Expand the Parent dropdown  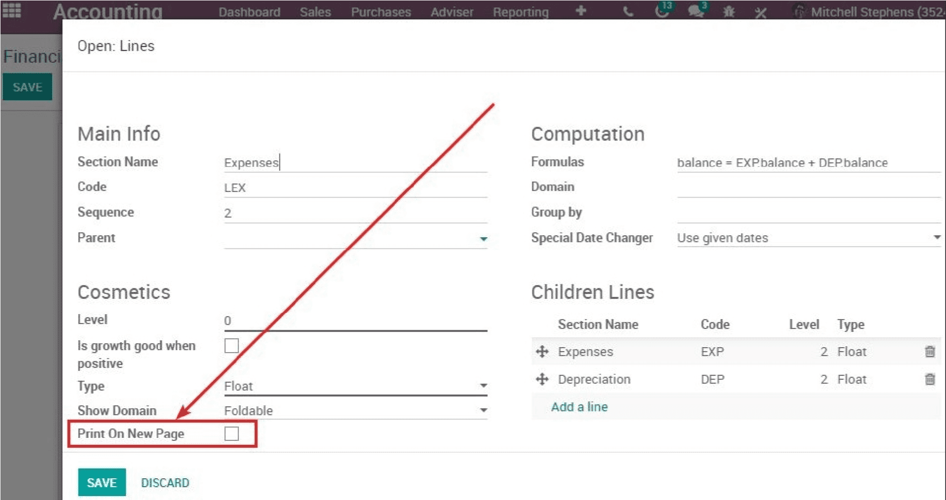[356, 239]
